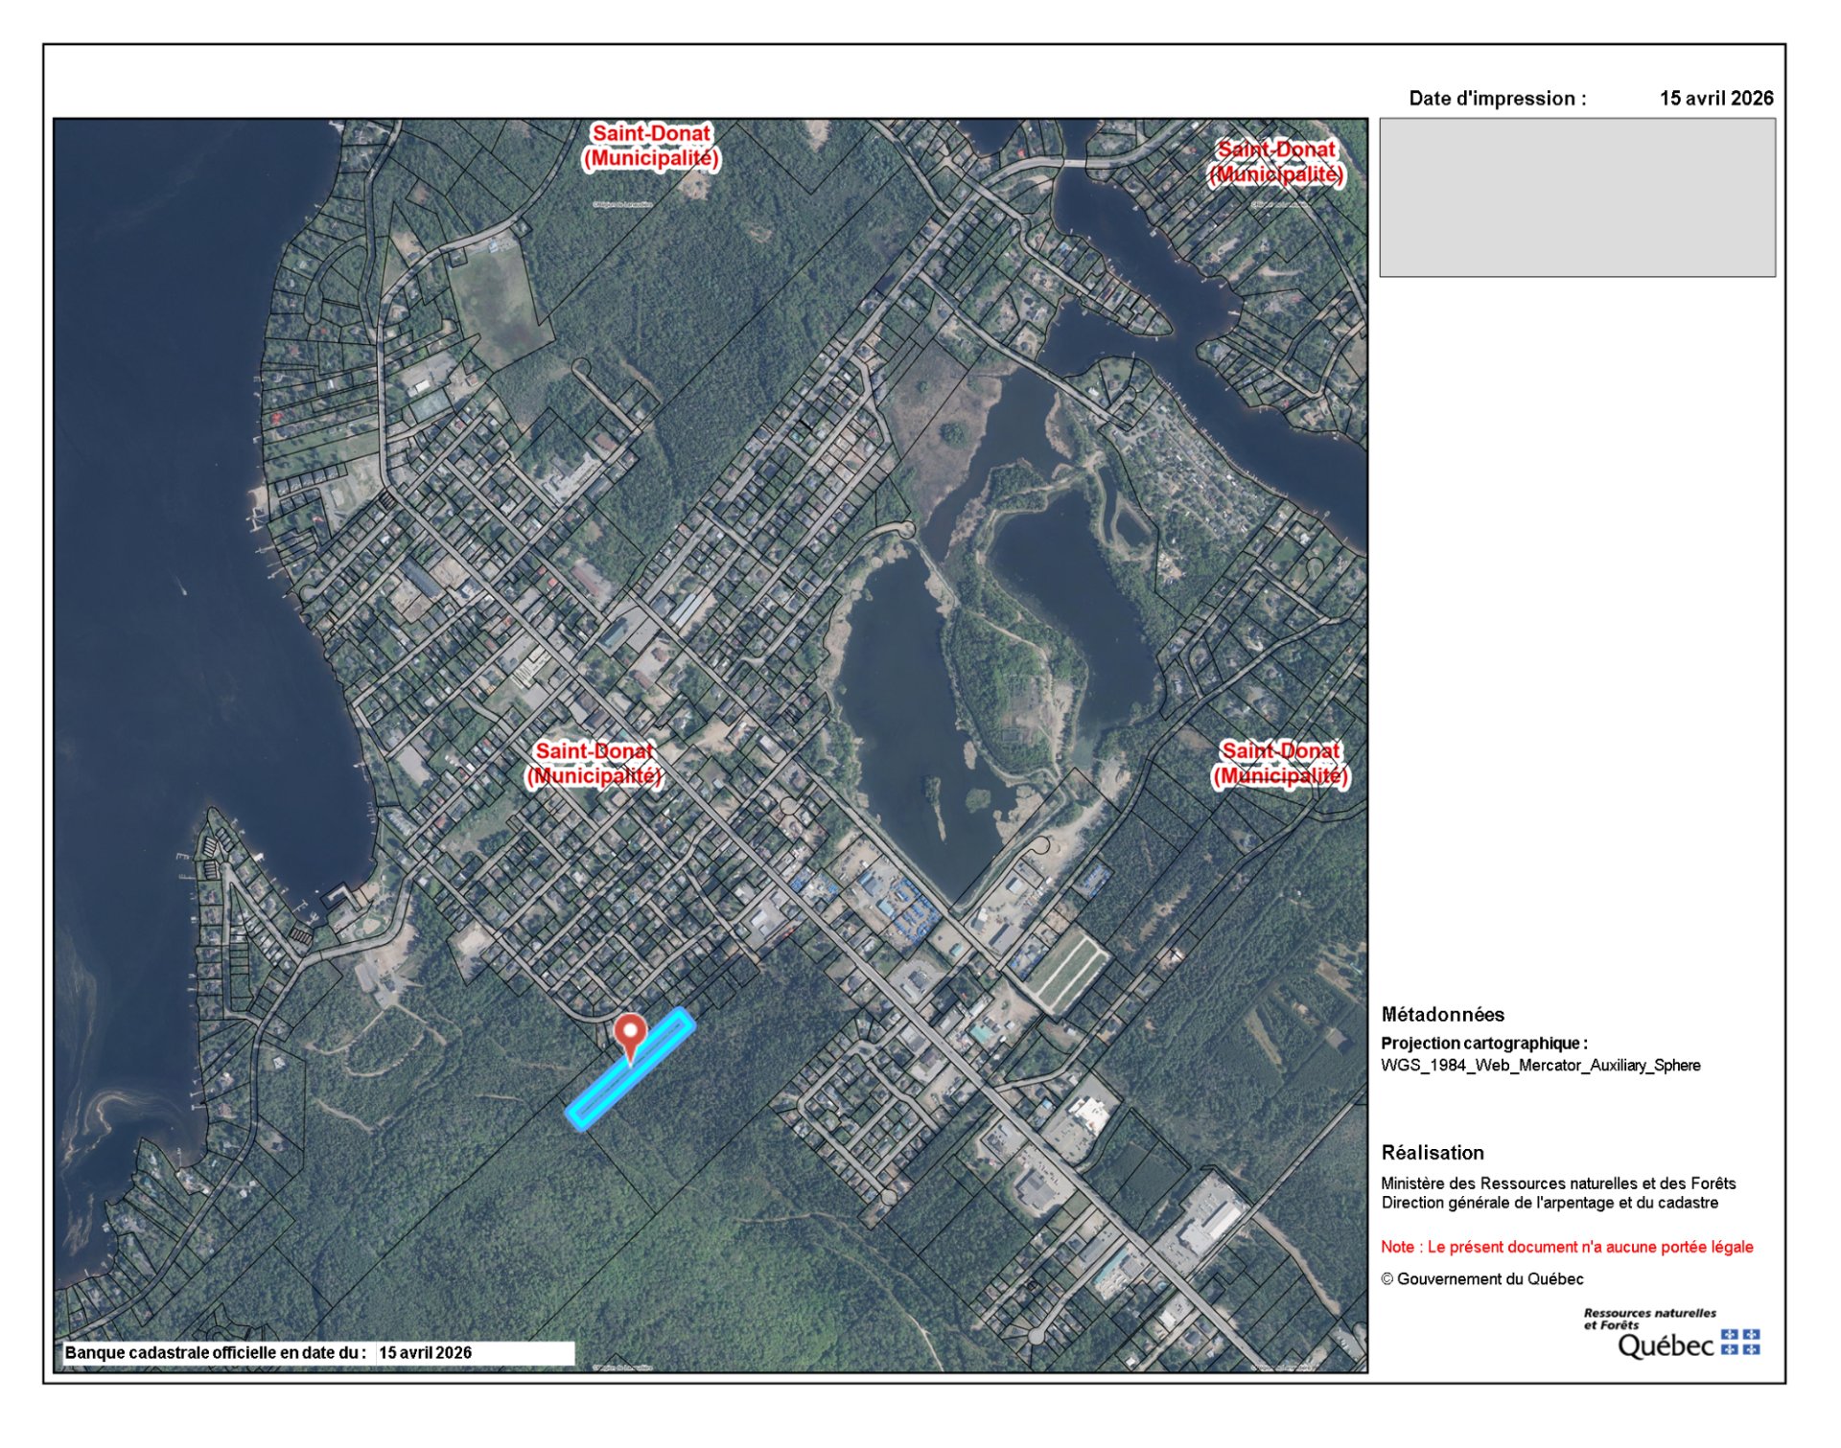Click WGS_1984_Web_Mercator_Auxiliary_Sphere projection text
This screenshot has width=1841, height=1448.
coord(1540,1065)
